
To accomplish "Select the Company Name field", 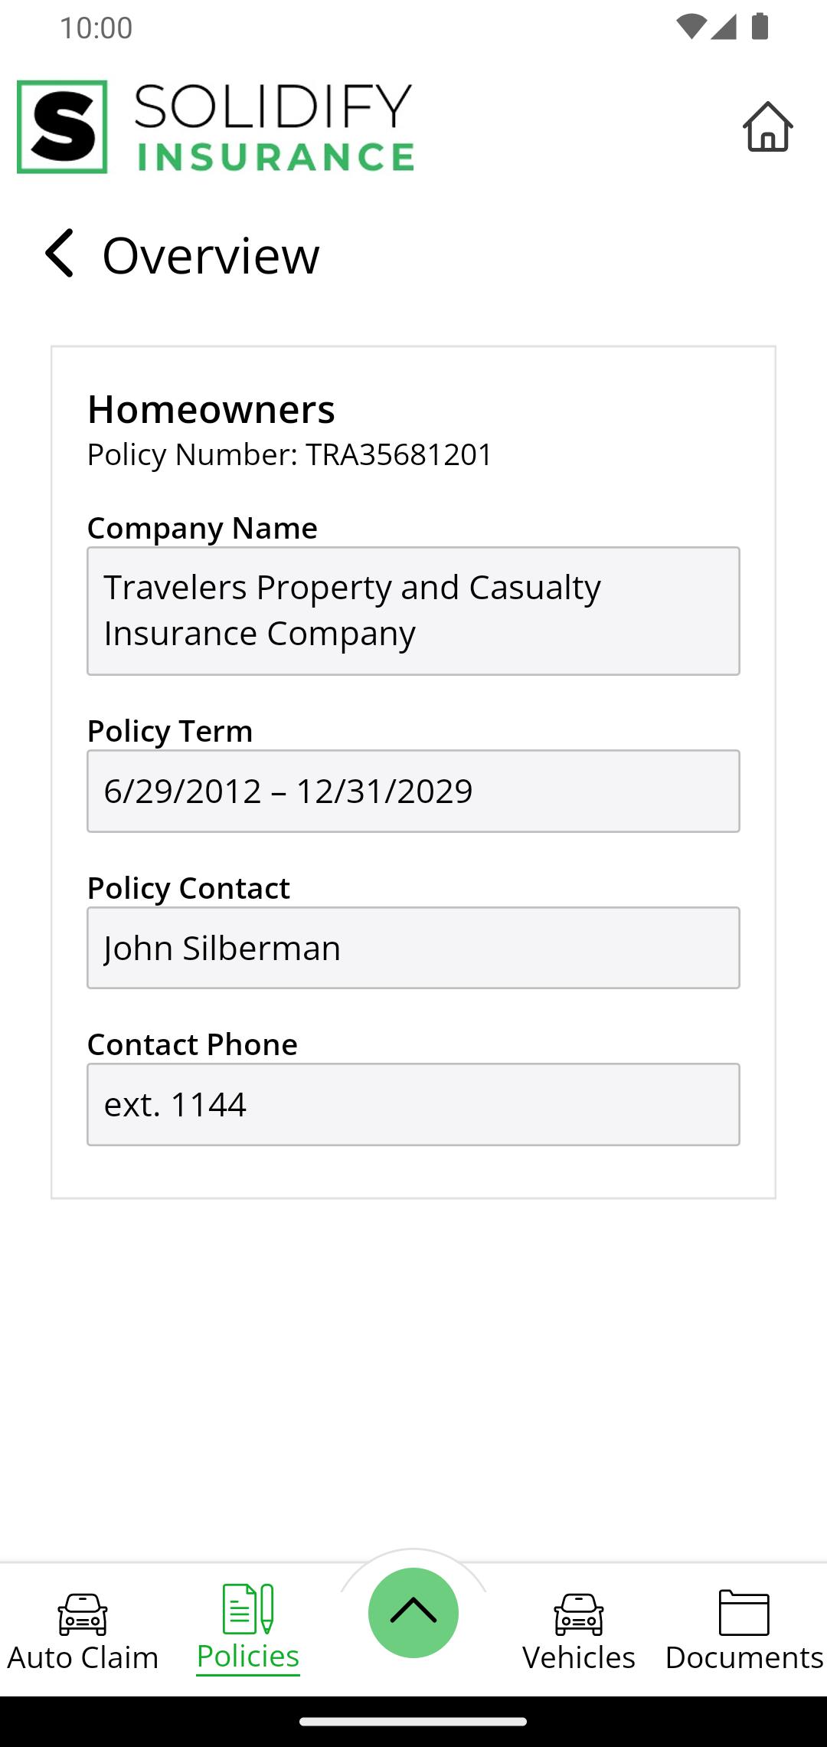I will (413, 611).
